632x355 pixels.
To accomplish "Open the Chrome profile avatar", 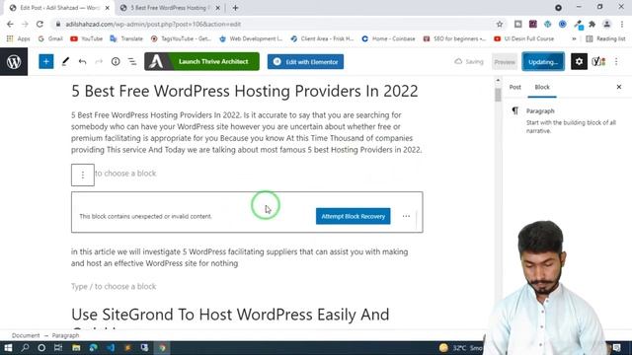I will pos(606,24).
